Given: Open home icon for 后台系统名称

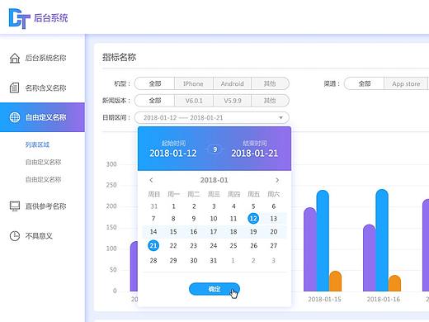Looking at the screenshot, I should (x=15, y=58).
